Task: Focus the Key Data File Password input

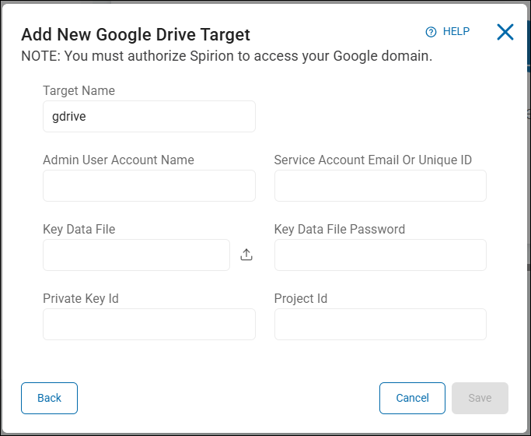Action: click(380, 255)
